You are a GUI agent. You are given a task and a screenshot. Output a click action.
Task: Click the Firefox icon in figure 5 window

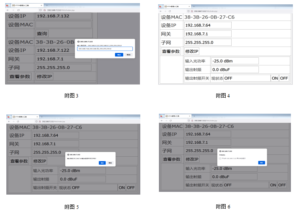point(9,117)
